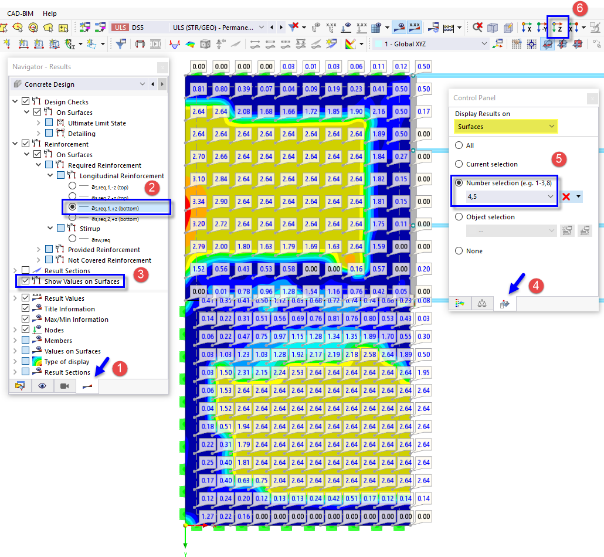
Task: Open the number selection 4,5 combo box
Action: coord(511,196)
